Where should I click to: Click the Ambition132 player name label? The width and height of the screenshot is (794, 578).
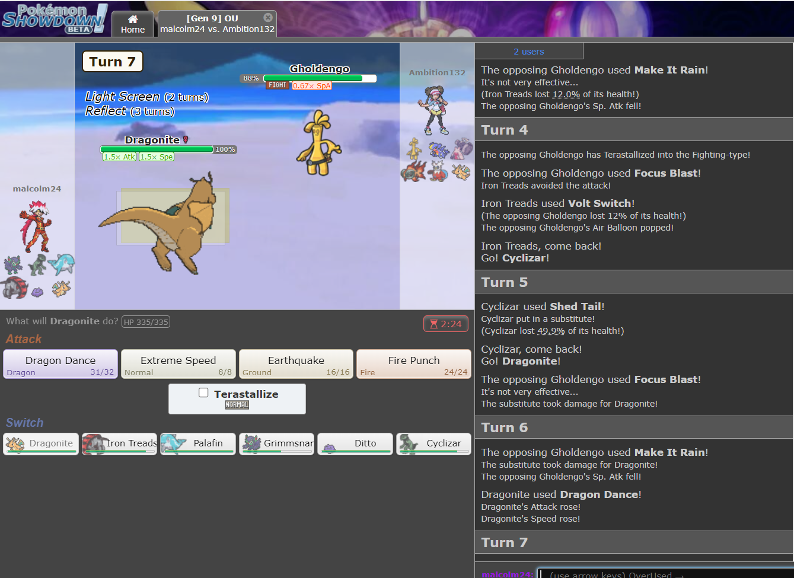coord(437,72)
